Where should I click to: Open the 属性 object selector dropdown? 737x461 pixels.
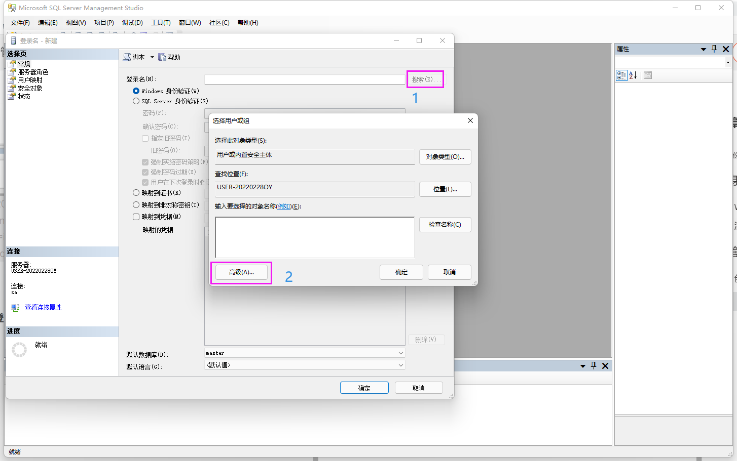[x=728, y=63]
